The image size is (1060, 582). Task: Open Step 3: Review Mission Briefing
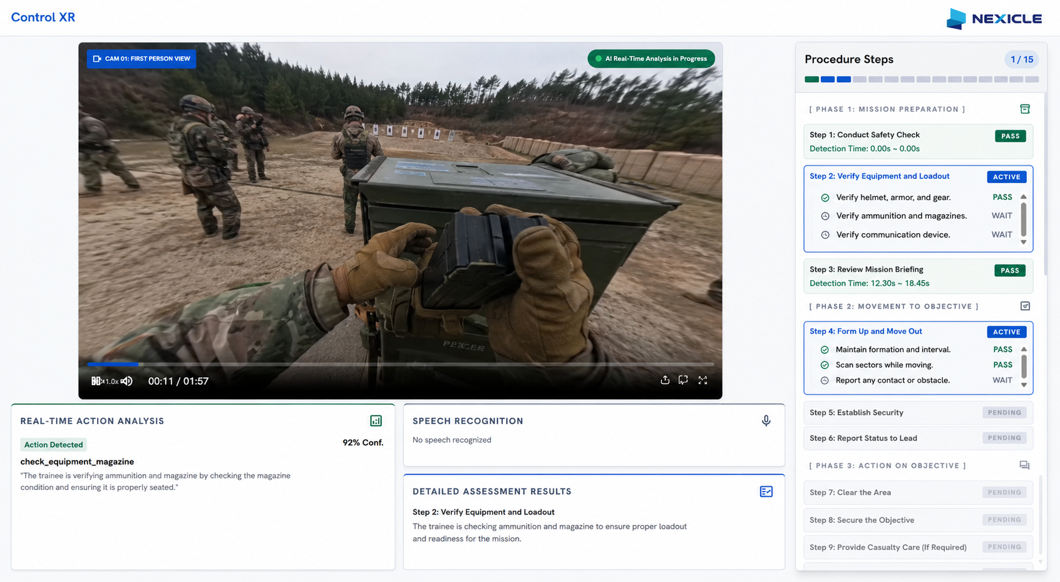point(918,276)
